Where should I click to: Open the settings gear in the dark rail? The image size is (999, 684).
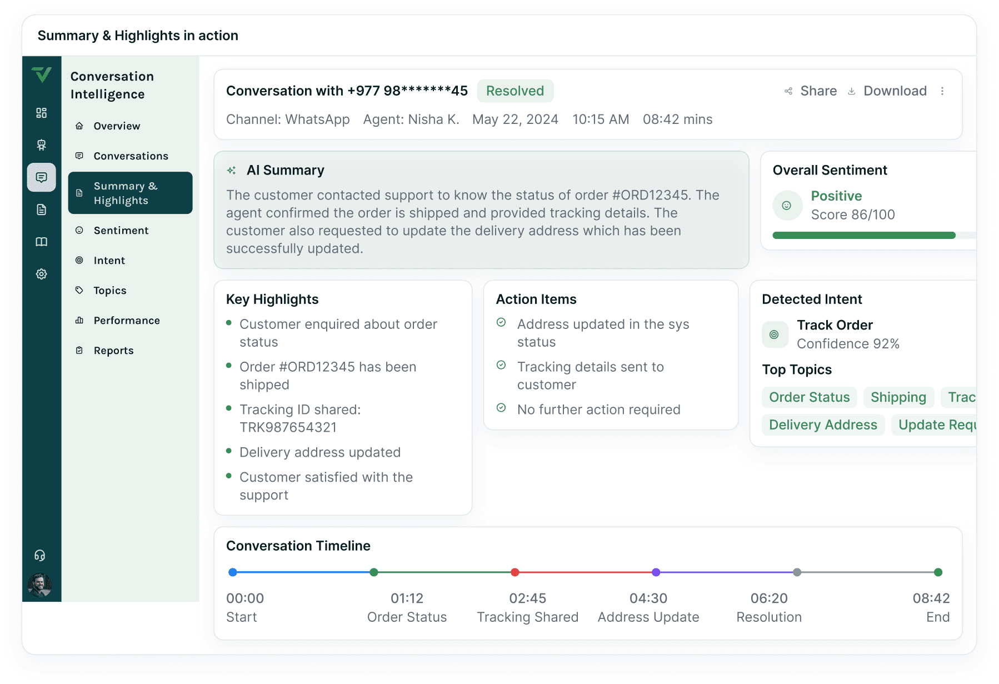[42, 274]
